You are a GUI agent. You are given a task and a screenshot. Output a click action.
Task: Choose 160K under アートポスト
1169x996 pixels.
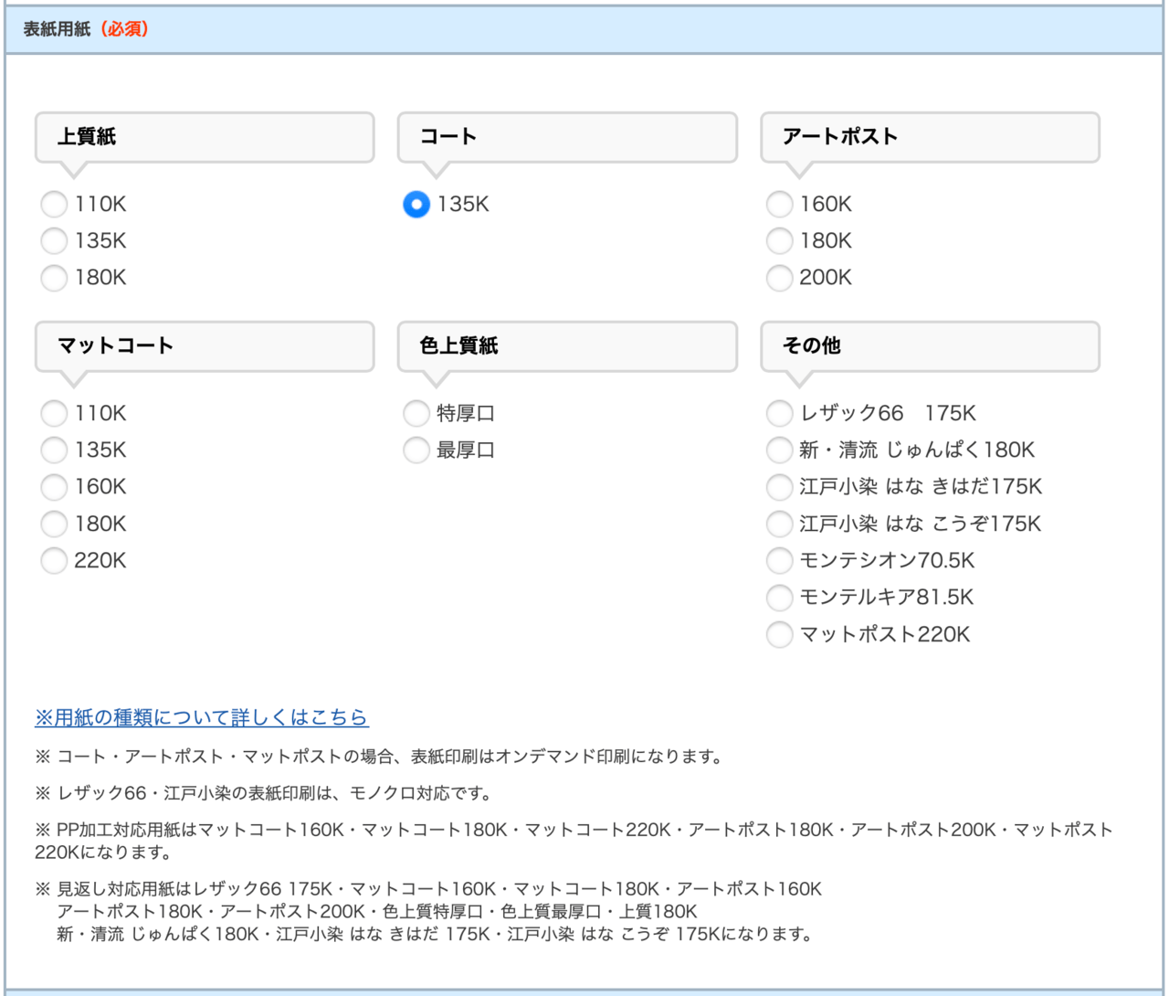[x=779, y=205]
